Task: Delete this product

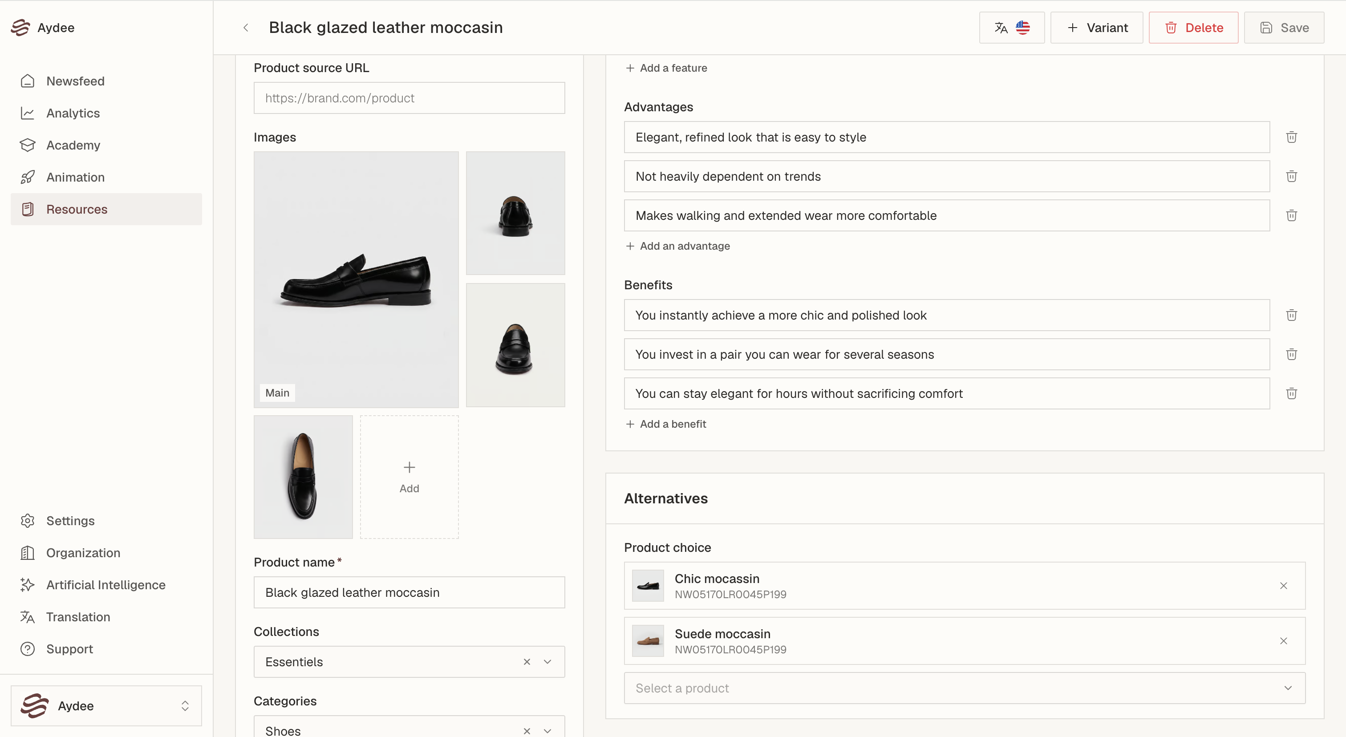Action: (1193, 28)
